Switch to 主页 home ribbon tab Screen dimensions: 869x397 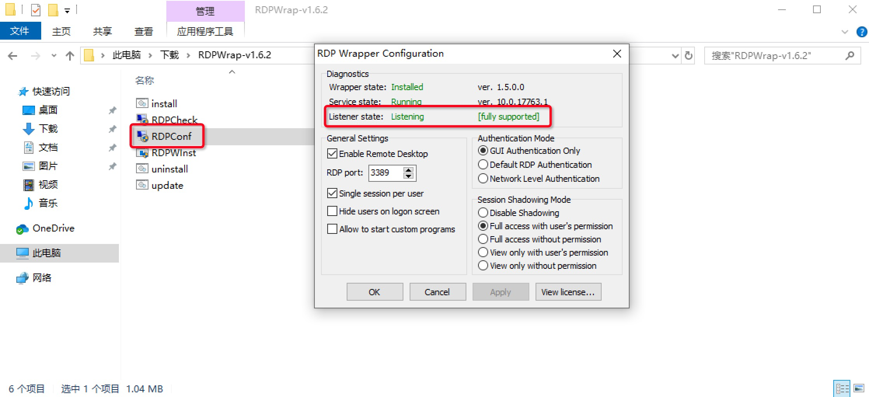(61, 31)
